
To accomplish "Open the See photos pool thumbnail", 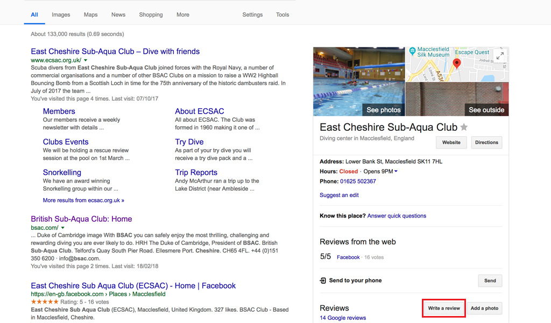I will [359, 81].
